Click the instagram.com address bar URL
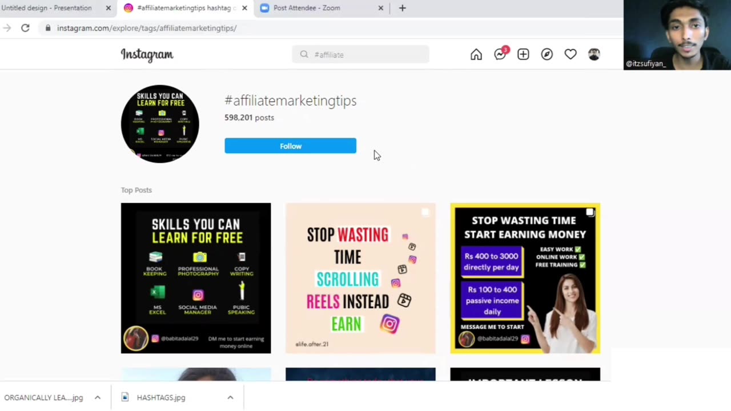 [x=147, y=28]
